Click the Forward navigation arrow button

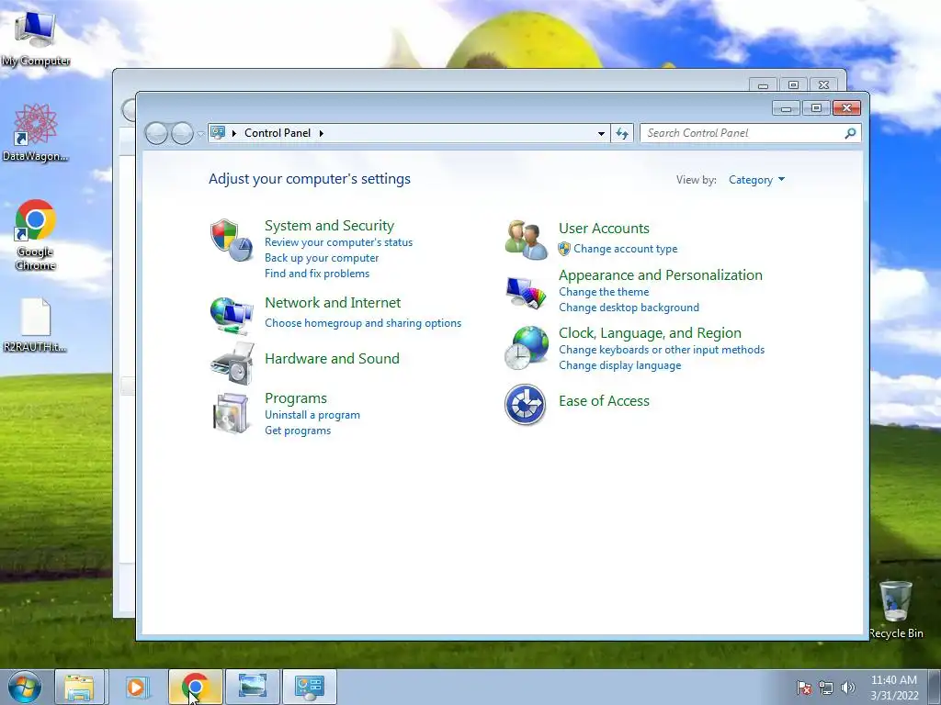(183, 133)
